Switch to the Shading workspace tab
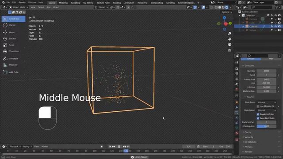The height and width of the screenshot is (159, 283). click(117, 3)
